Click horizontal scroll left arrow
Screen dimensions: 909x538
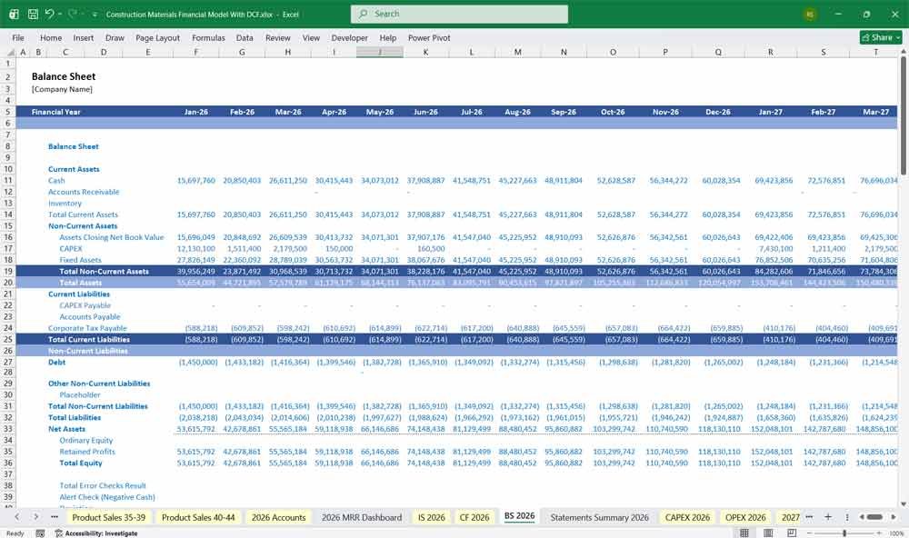862,516
